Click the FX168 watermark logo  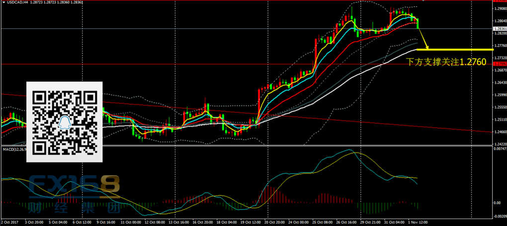(x=75, y=186)
